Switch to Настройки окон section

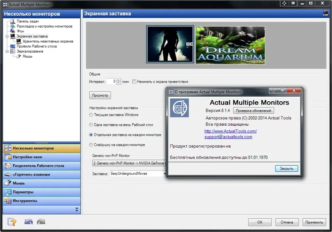click(x=42, y=157)
